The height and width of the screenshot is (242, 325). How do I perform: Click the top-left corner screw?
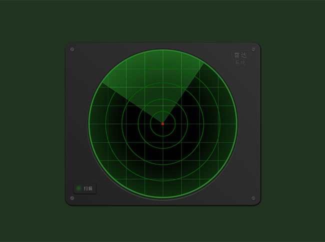coord(72,49)
